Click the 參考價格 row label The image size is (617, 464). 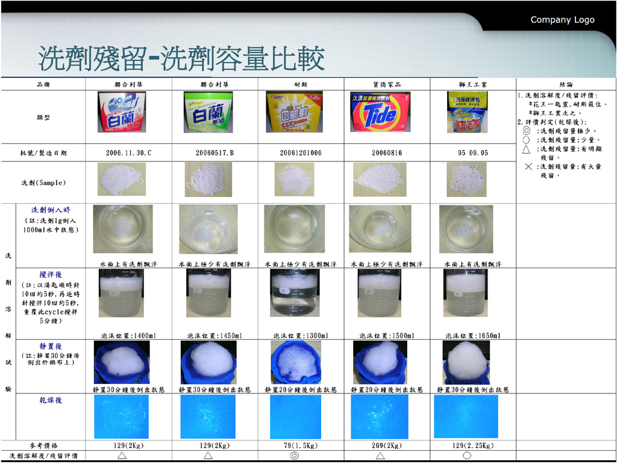point(43,445)
